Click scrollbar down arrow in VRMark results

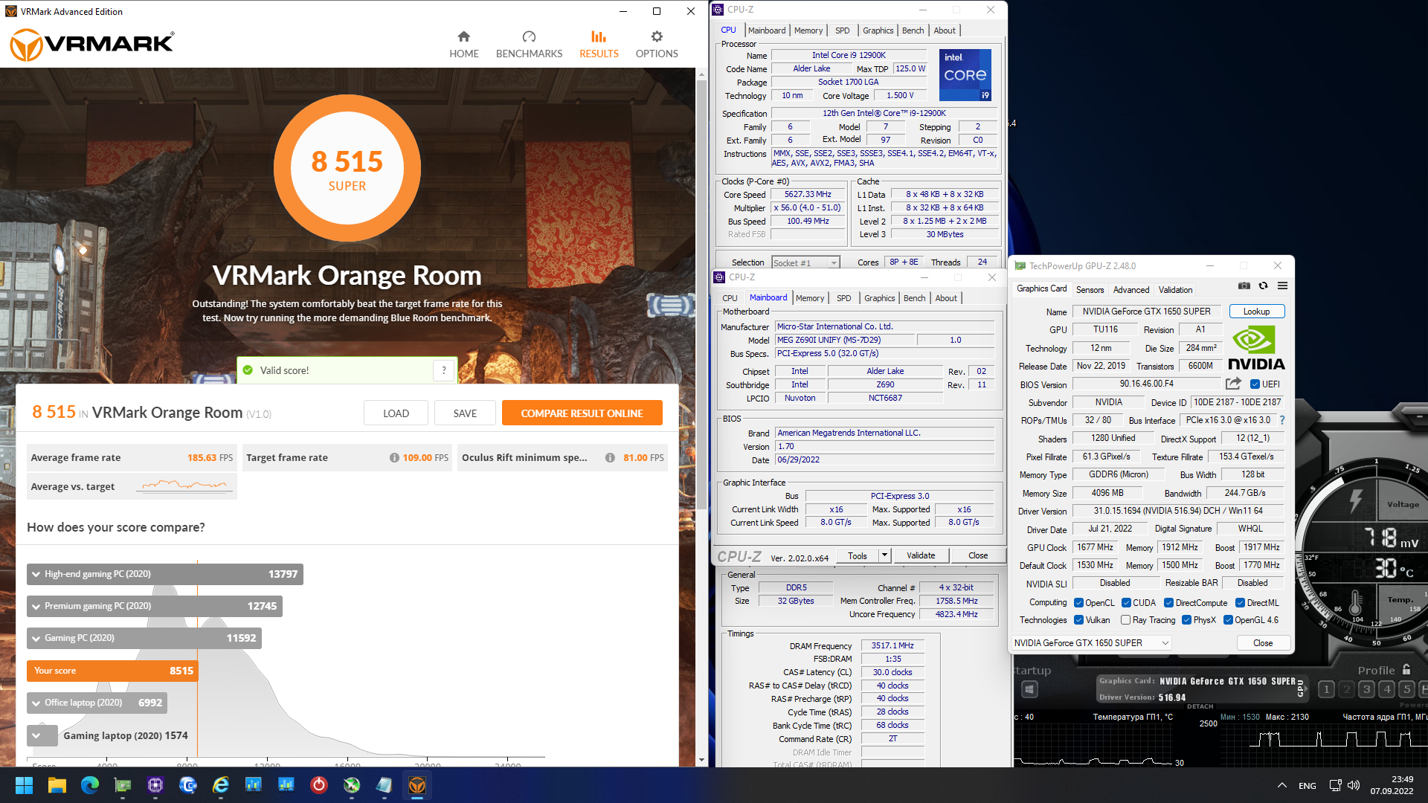pos(701,760)
